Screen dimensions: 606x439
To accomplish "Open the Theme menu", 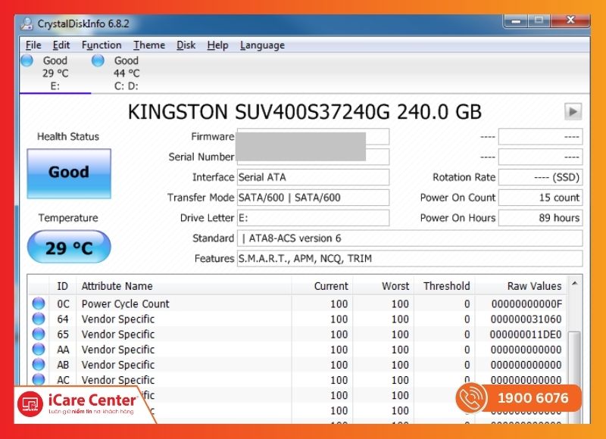I will click(149, 45).
